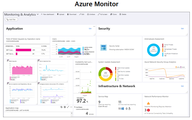Click Upload in the dashboard toolbar

click(61, 14)
